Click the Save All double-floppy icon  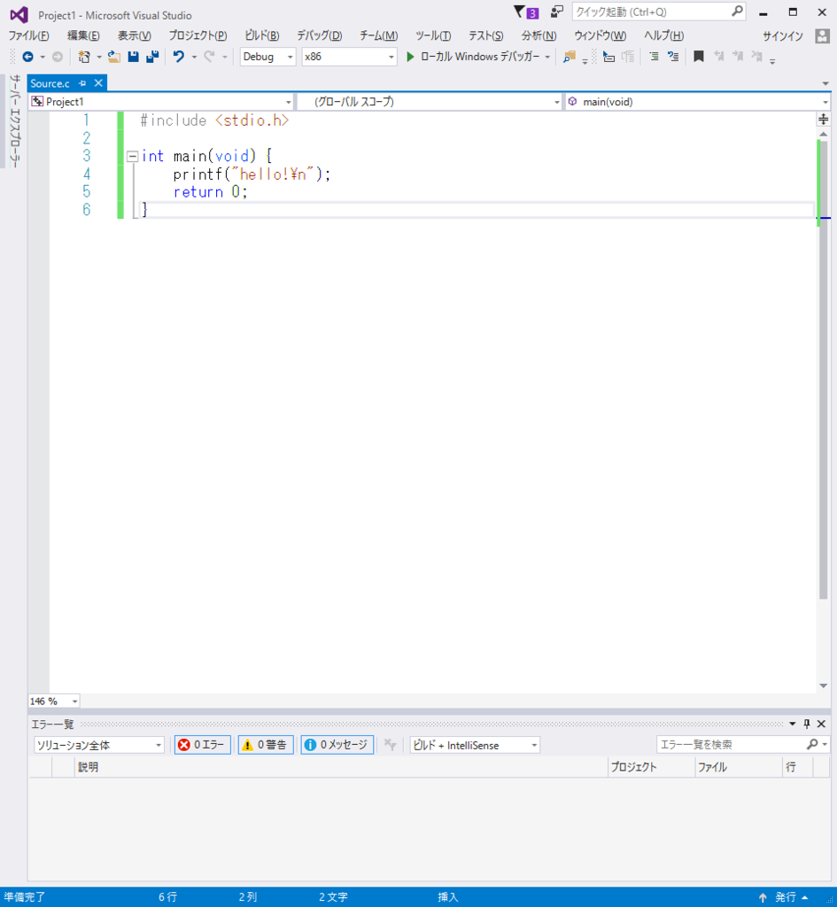tap(152, 57)
